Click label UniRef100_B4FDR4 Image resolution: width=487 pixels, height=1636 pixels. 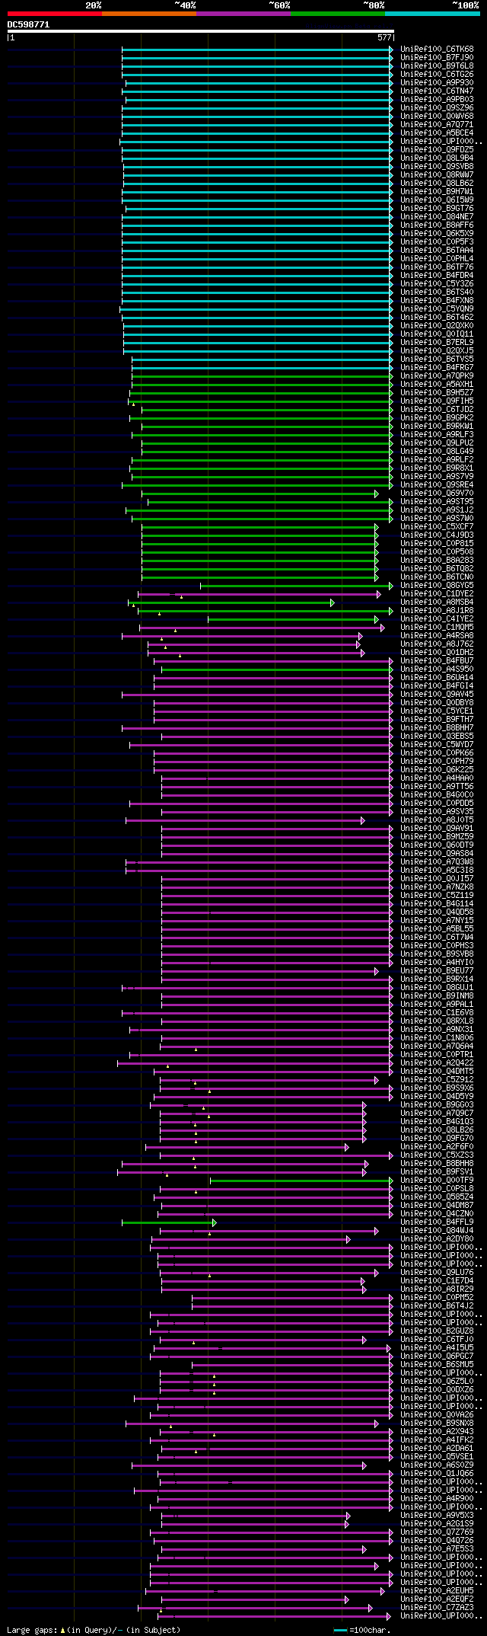[437, 275]
